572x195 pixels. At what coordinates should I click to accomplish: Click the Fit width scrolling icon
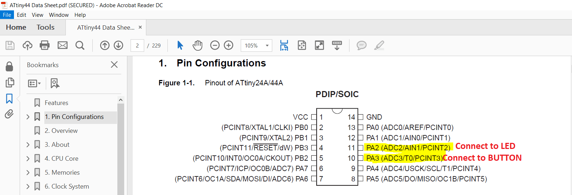(x=284, y=45)
